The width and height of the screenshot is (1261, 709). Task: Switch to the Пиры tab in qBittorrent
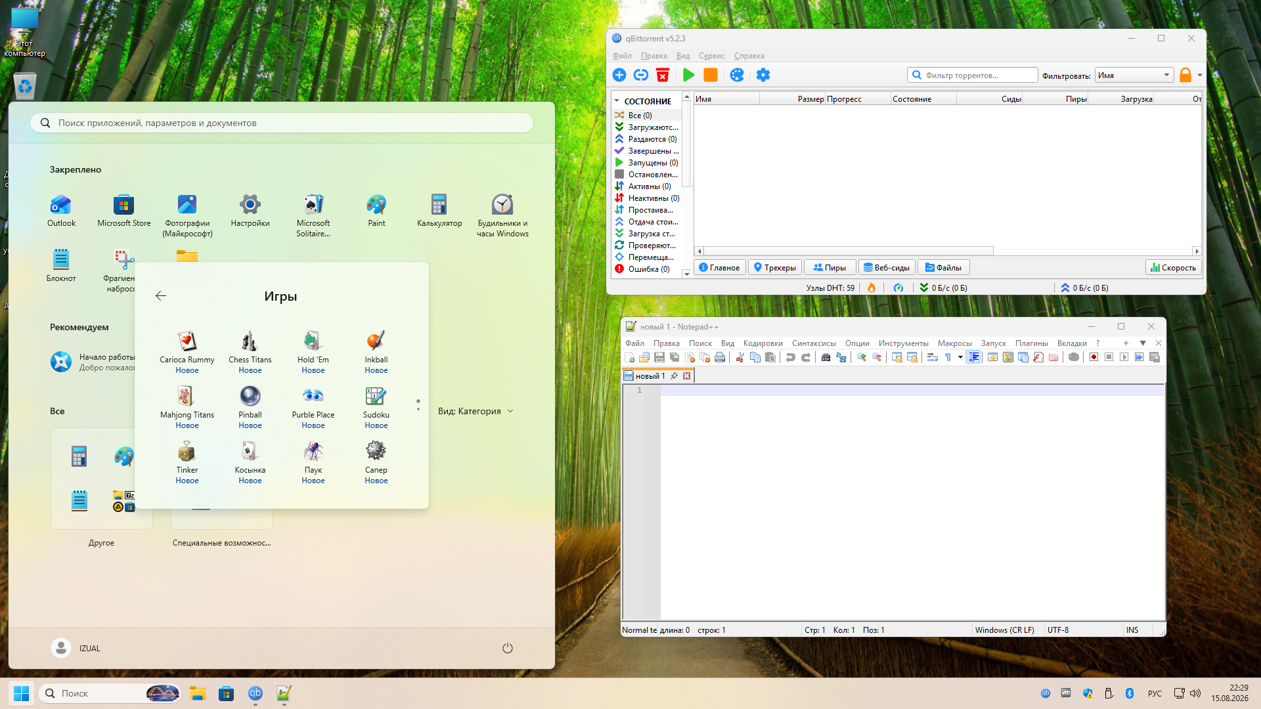830,267
